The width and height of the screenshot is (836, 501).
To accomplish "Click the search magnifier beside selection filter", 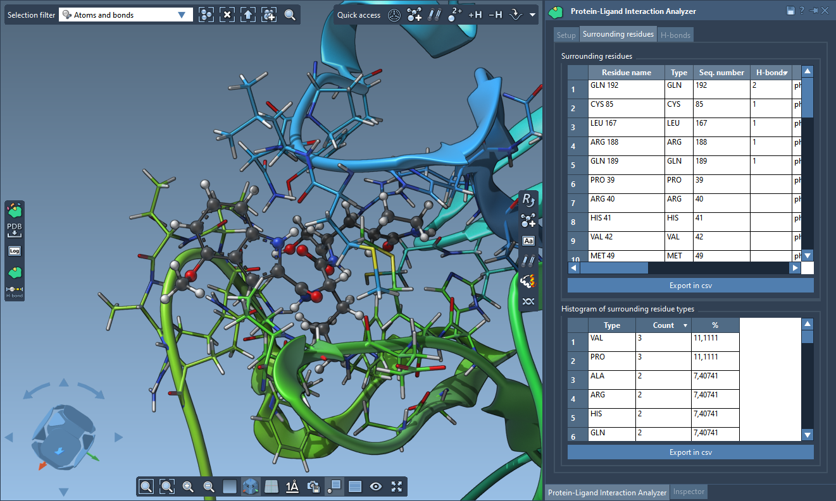I will (290, 15).
